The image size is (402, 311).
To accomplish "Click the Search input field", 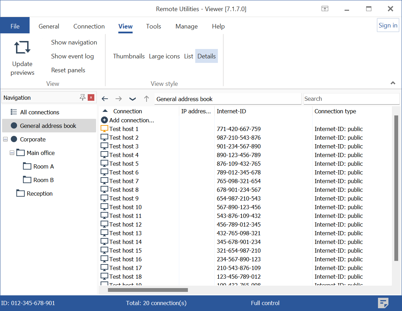I will click(351, 99).
